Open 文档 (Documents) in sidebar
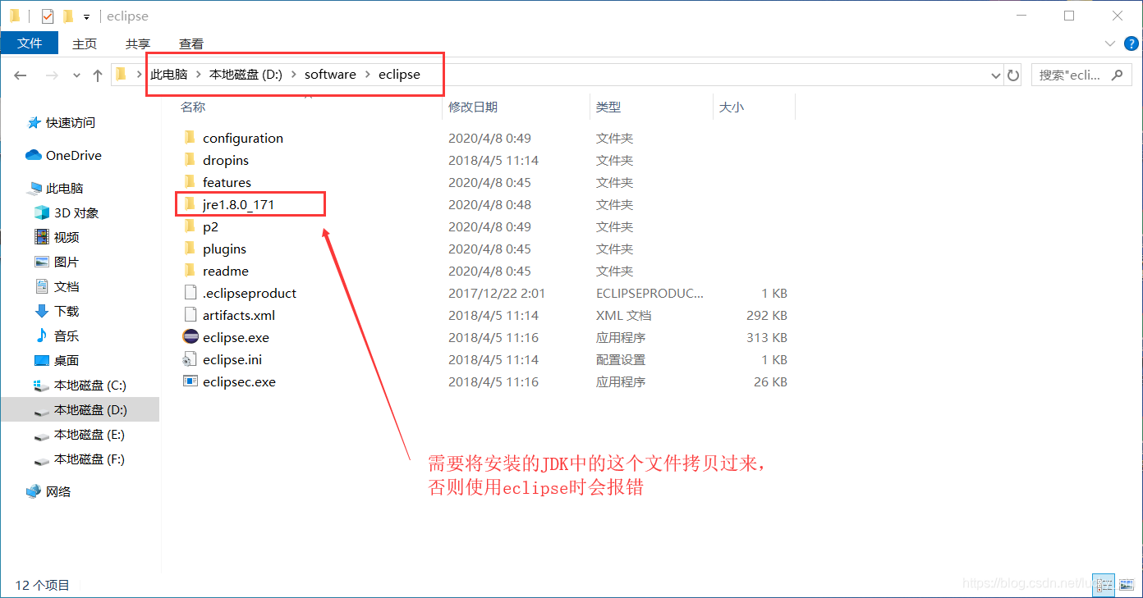This screenshot has height=598, width=1143. click(x=57, y=286)
